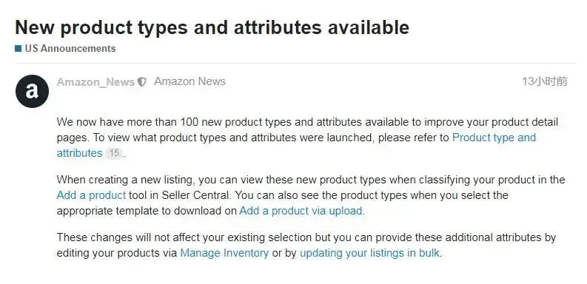Follow the updating your listings in bulk link
The image size is (587, 284).
click(369, 253)
